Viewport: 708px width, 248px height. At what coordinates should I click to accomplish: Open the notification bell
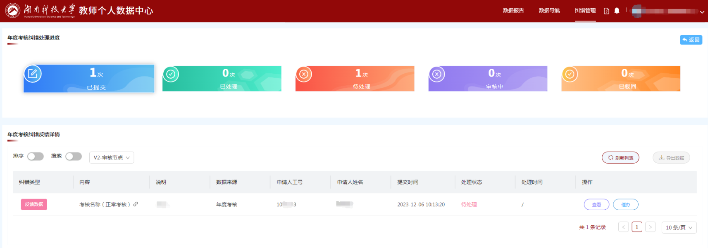[617, 11]
